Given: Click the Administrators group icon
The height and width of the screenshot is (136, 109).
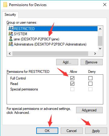Looking at the screenshot, I should 11,44.
